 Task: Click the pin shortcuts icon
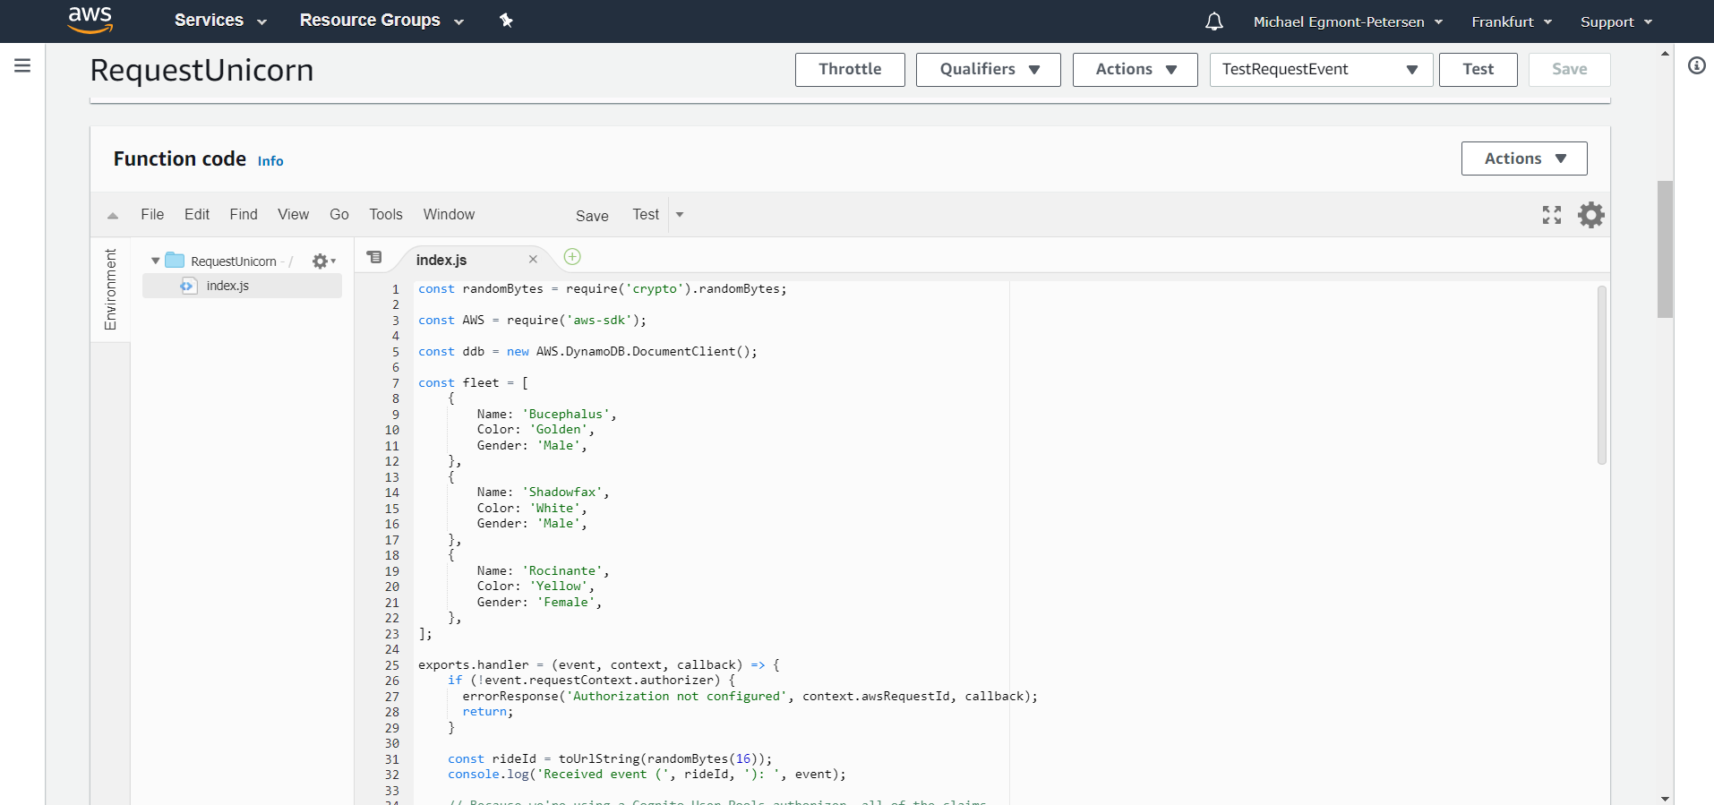(506, 20)
